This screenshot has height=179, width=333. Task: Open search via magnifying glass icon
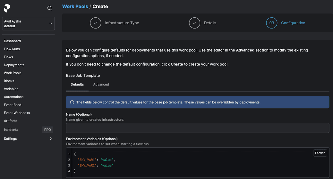coord(50,8)
